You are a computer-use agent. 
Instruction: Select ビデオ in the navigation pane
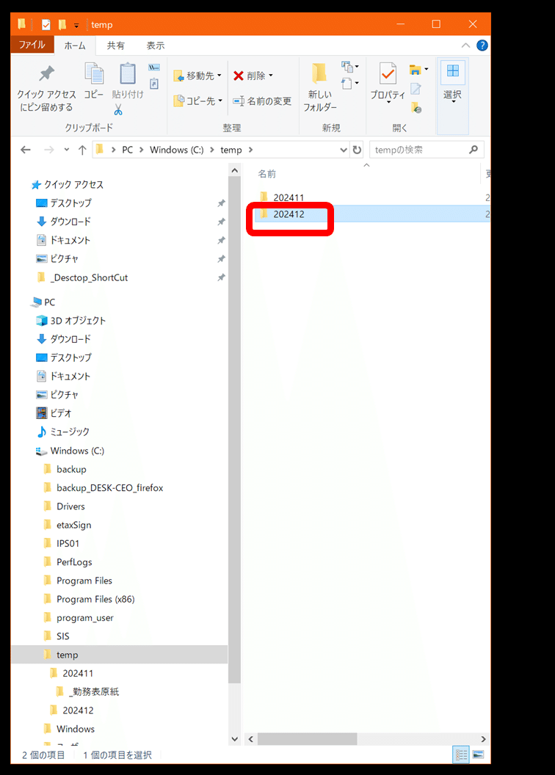point(54,413)
